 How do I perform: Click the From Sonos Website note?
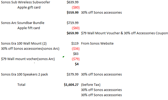[x=97, y=43]
